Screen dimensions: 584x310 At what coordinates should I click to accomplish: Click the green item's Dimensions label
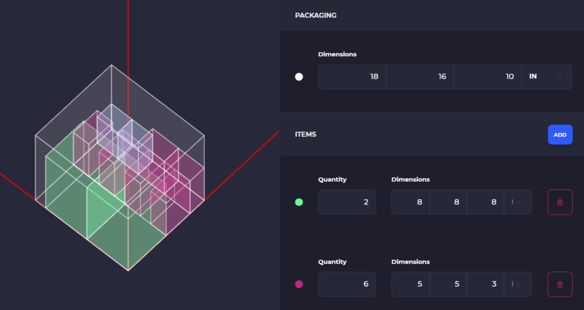pos(410,180)
